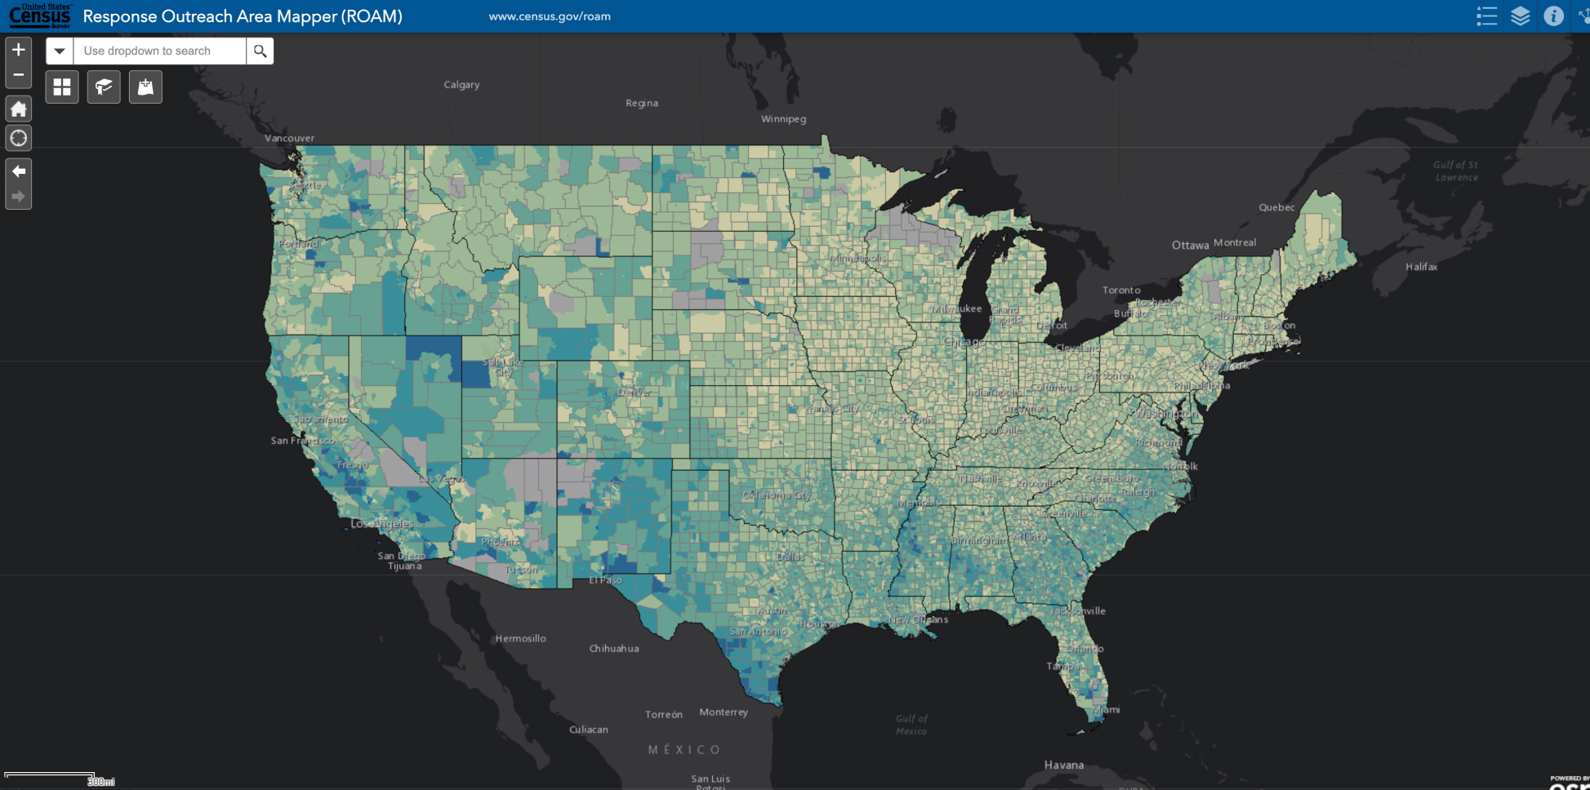Go to next map extent

coord(18,194)
